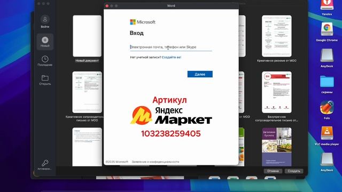Select the Новый документ blank template
This screenshot has height=192, width=342.
pyautogui.click(x=87, y=36)
